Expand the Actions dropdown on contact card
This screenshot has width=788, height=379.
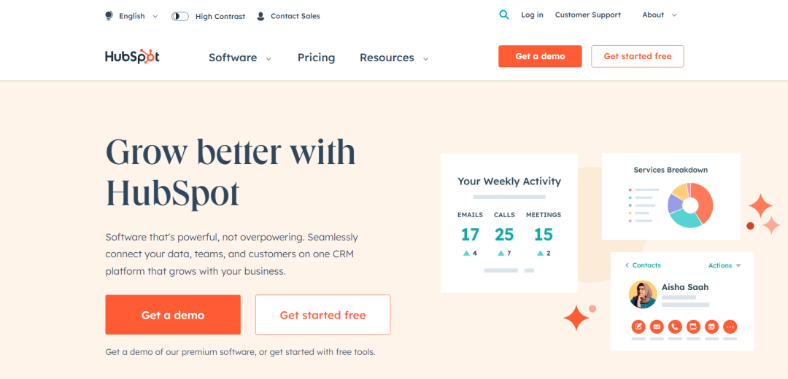click(725, 265)
